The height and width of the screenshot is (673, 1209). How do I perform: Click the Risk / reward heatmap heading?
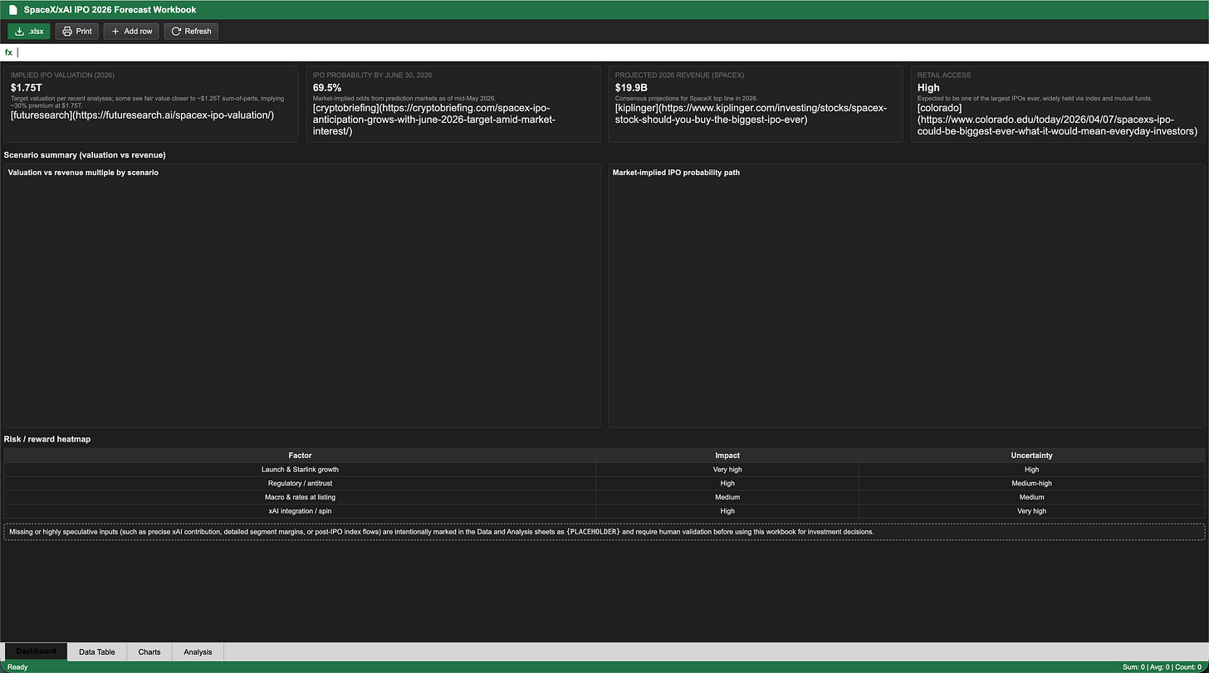click(x=47, y=439)
